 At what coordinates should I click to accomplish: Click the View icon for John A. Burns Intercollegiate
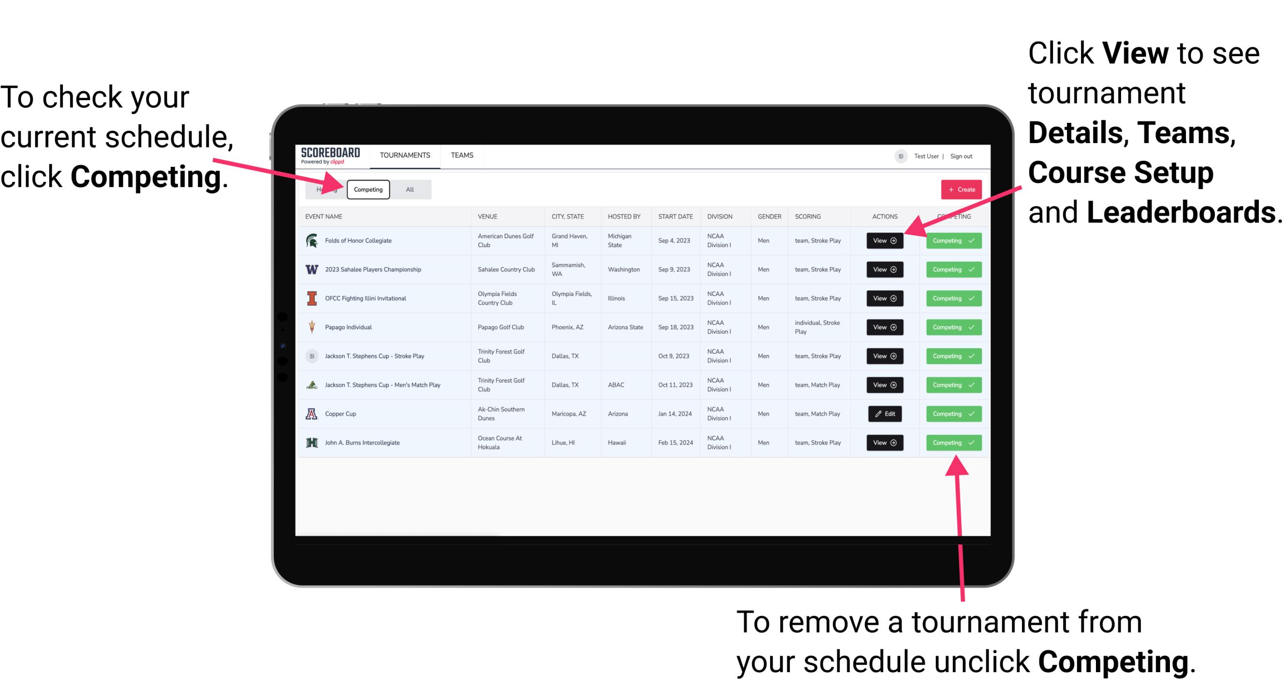point(884,442)
